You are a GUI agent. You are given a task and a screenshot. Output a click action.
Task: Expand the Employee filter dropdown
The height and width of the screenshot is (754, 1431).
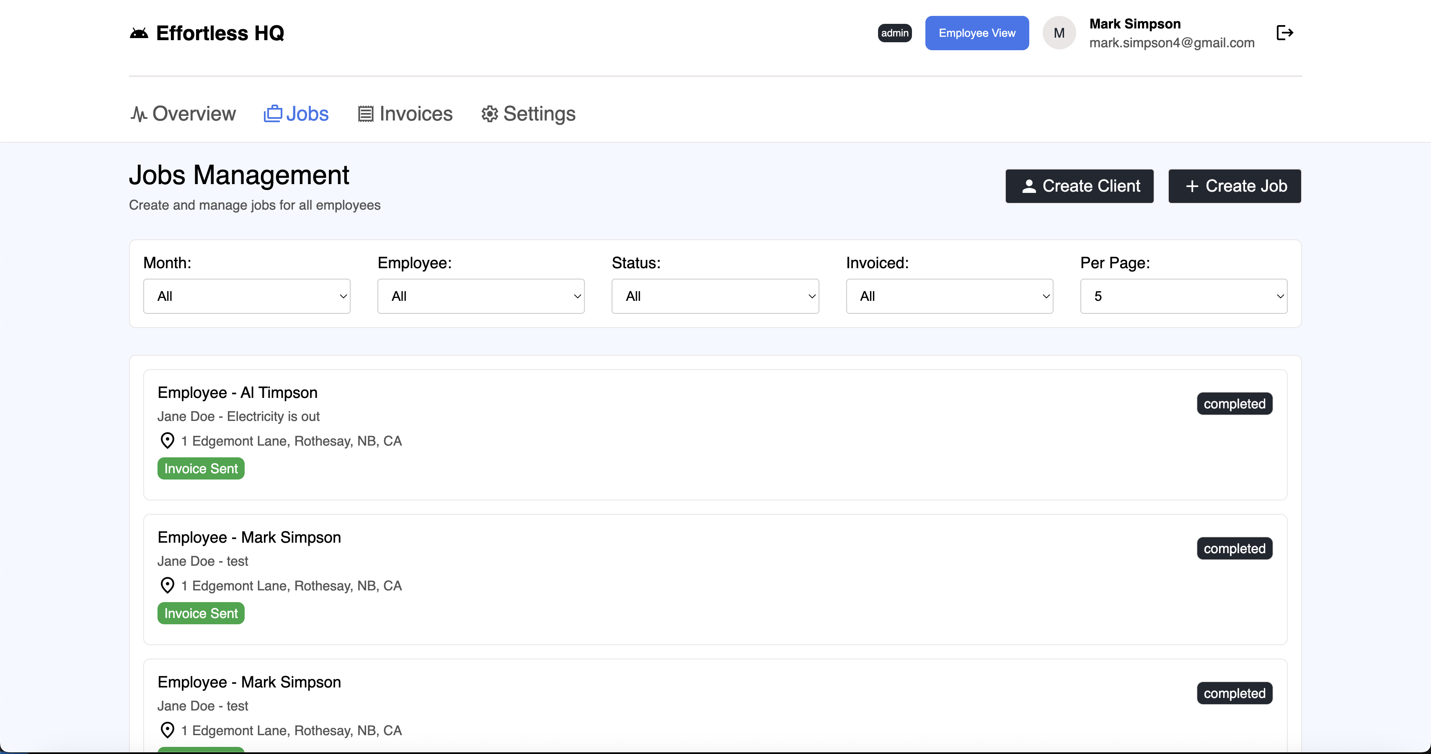point(480,296)
